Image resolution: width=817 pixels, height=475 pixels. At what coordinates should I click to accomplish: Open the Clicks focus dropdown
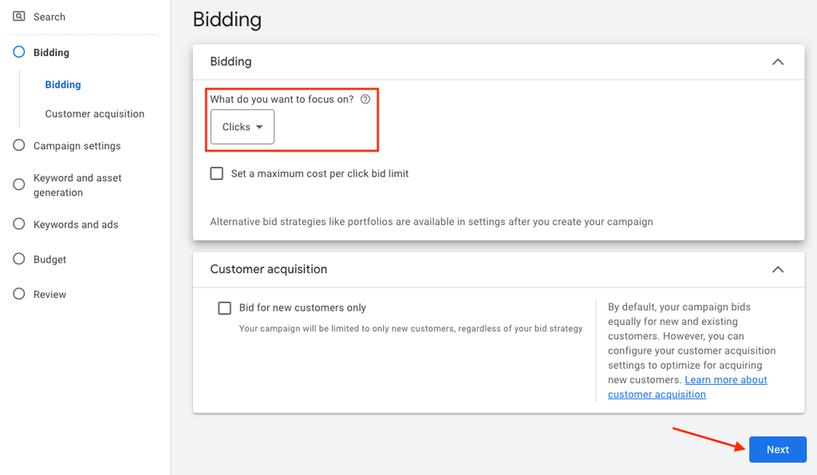click(243, 127)
